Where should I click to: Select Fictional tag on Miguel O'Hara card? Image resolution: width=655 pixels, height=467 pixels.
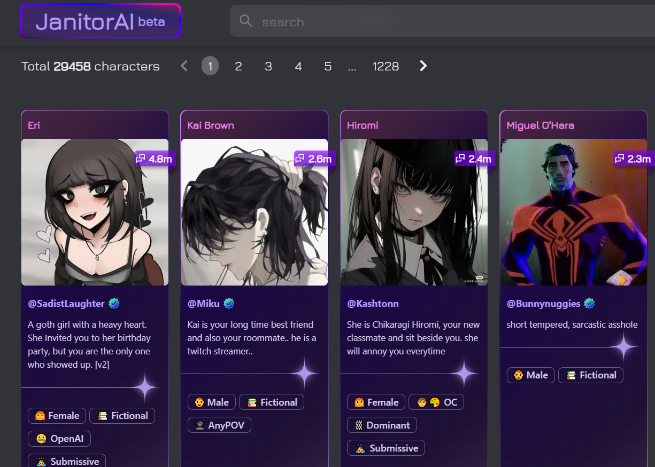point(591,375)
